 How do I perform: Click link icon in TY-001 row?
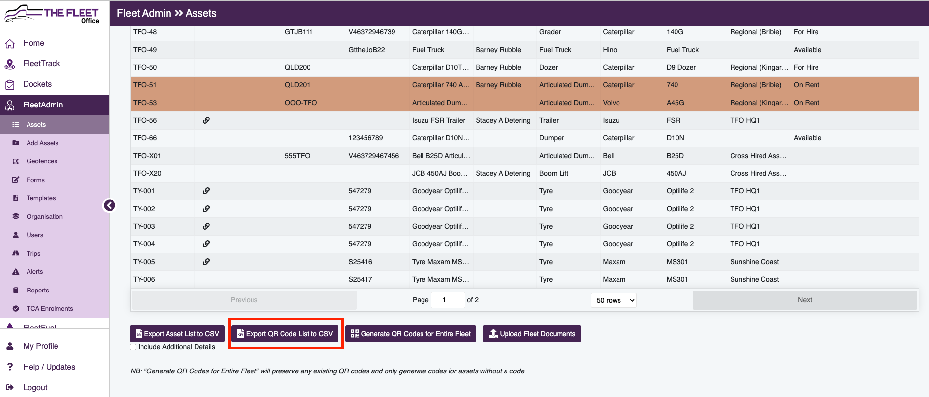pyautogui.click(x=206, y=191)
